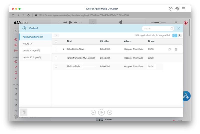This screenshot has height=134, width=200.
Task: Click the search magnifier in Suche field
Action: pos(172,28)
